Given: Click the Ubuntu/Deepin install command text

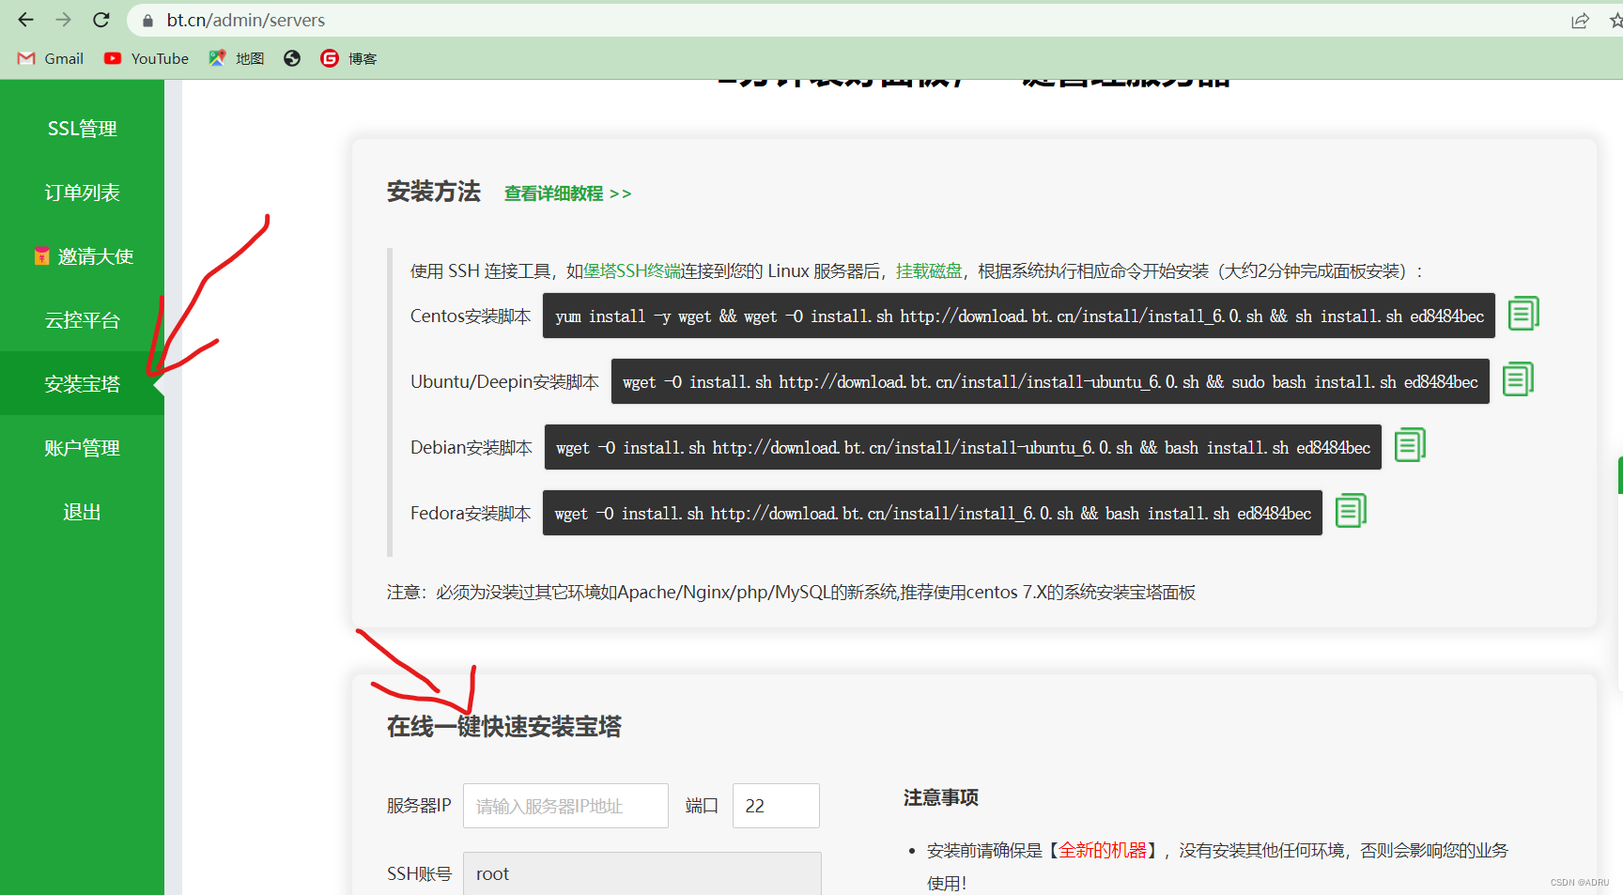Looking at the screenshot, I should pyautogui.click(x=1050, y=381).
